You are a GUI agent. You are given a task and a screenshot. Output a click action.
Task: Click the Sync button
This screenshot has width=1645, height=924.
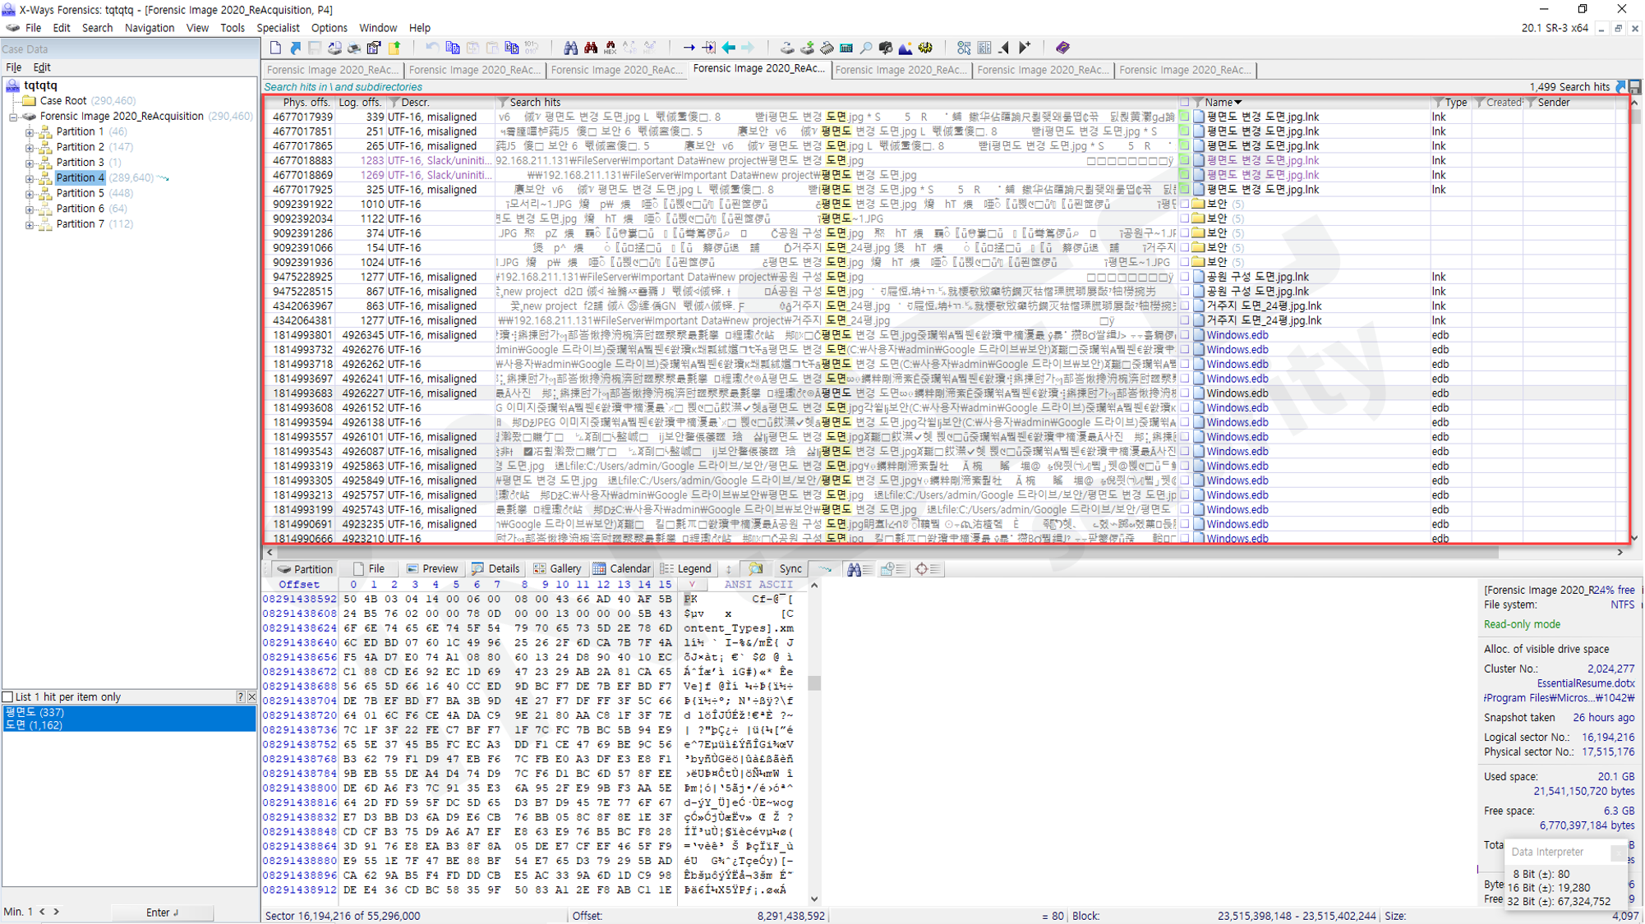tap(790, 568)
